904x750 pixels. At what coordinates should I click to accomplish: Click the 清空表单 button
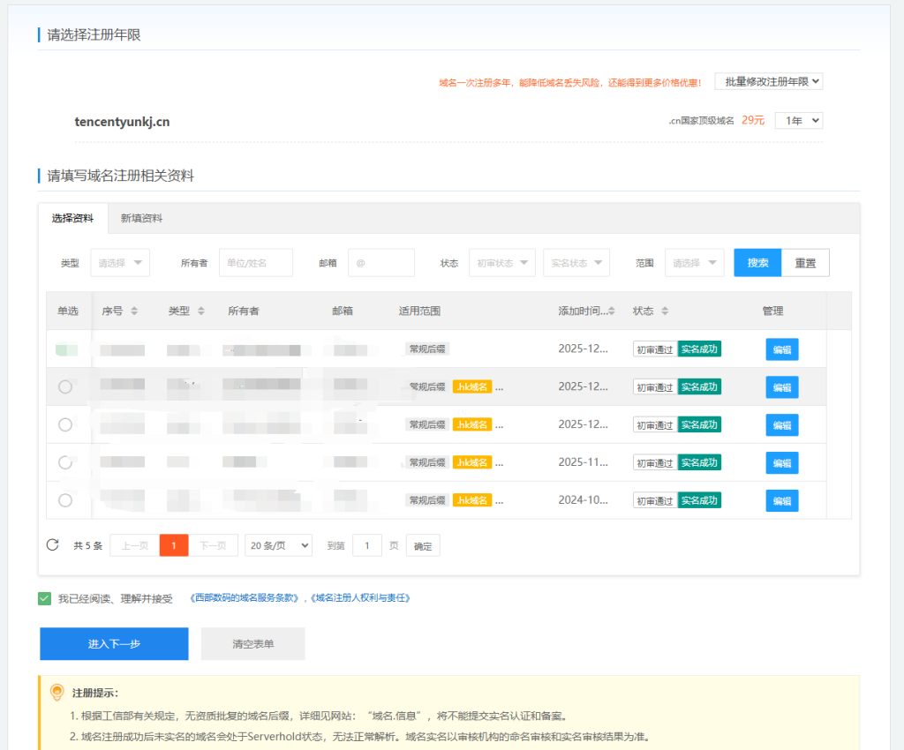pos(253,643)
